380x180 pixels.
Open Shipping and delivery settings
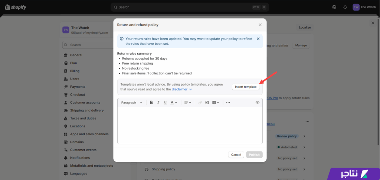[x=86, y=110]
